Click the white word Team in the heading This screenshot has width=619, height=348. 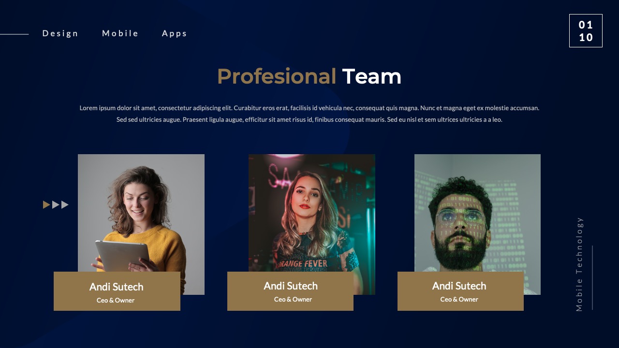click(x=372, y=76)
